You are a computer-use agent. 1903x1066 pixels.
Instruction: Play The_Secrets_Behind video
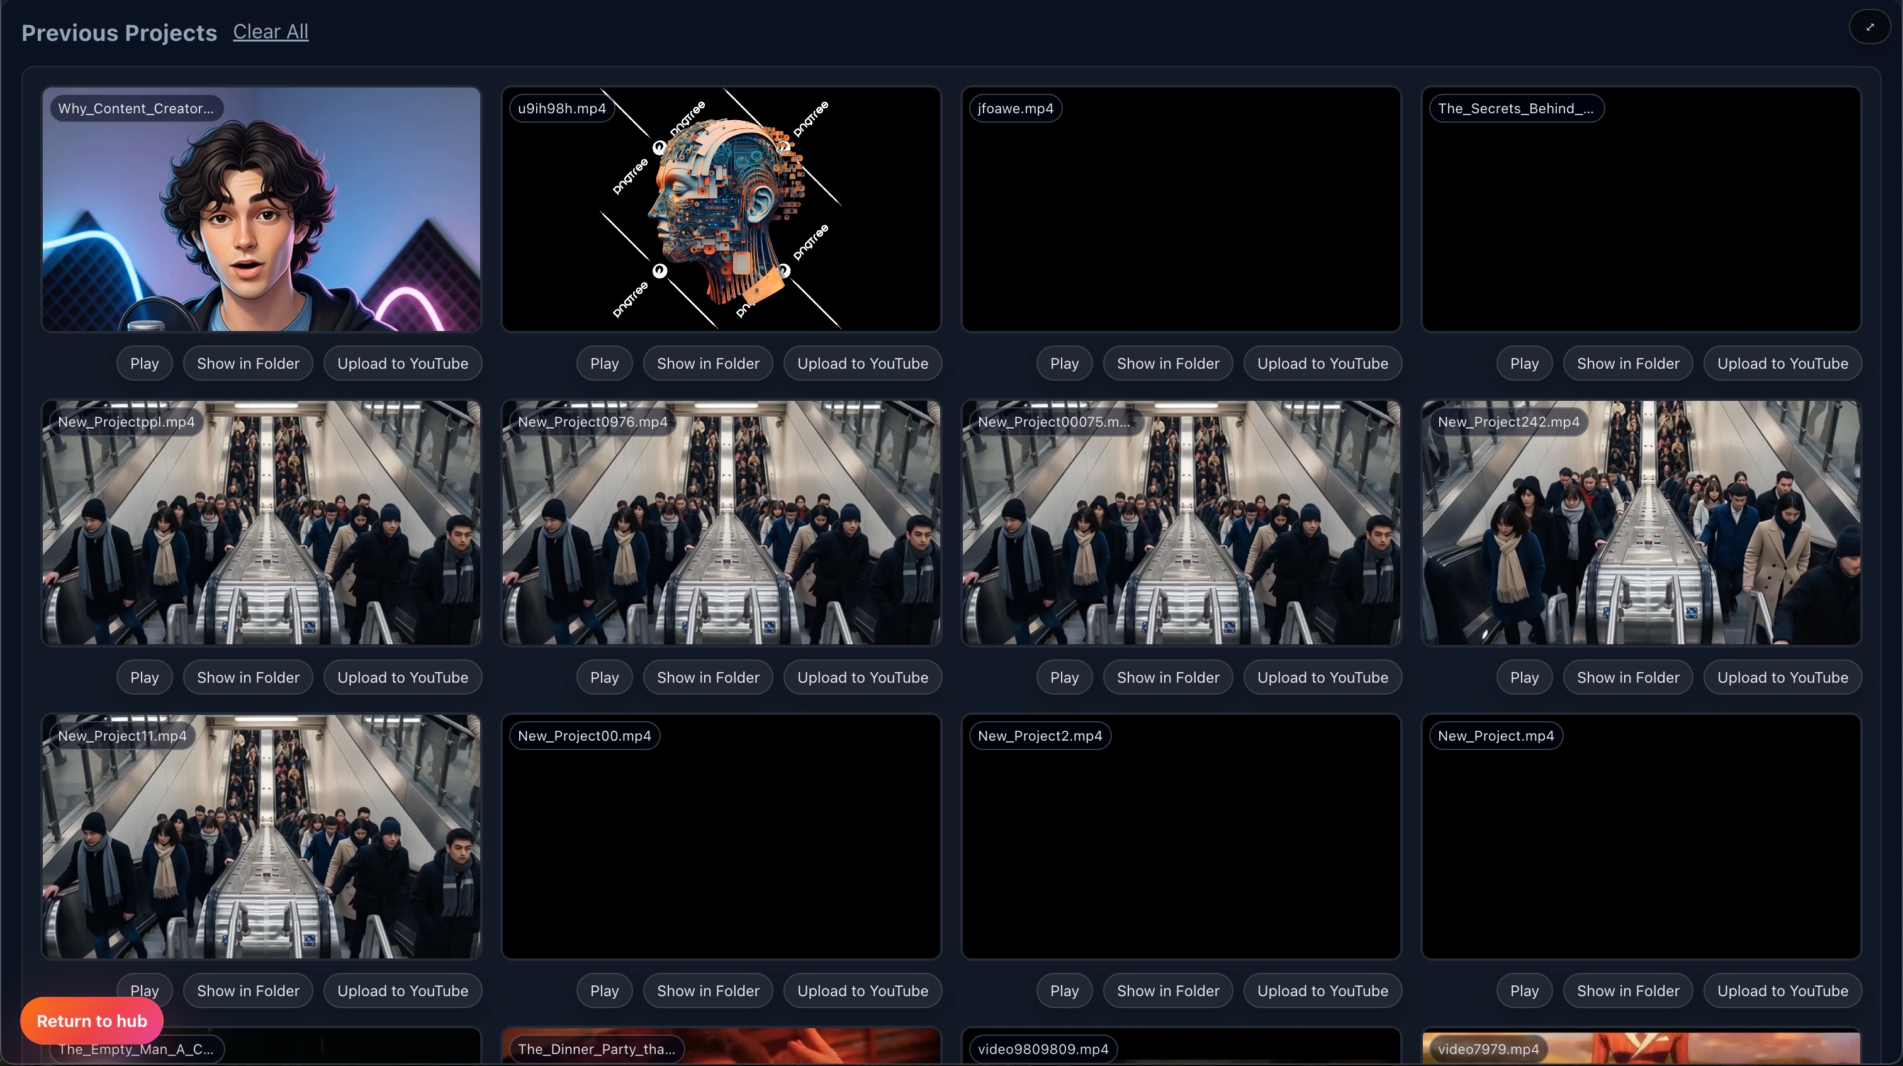[1524, 362]
